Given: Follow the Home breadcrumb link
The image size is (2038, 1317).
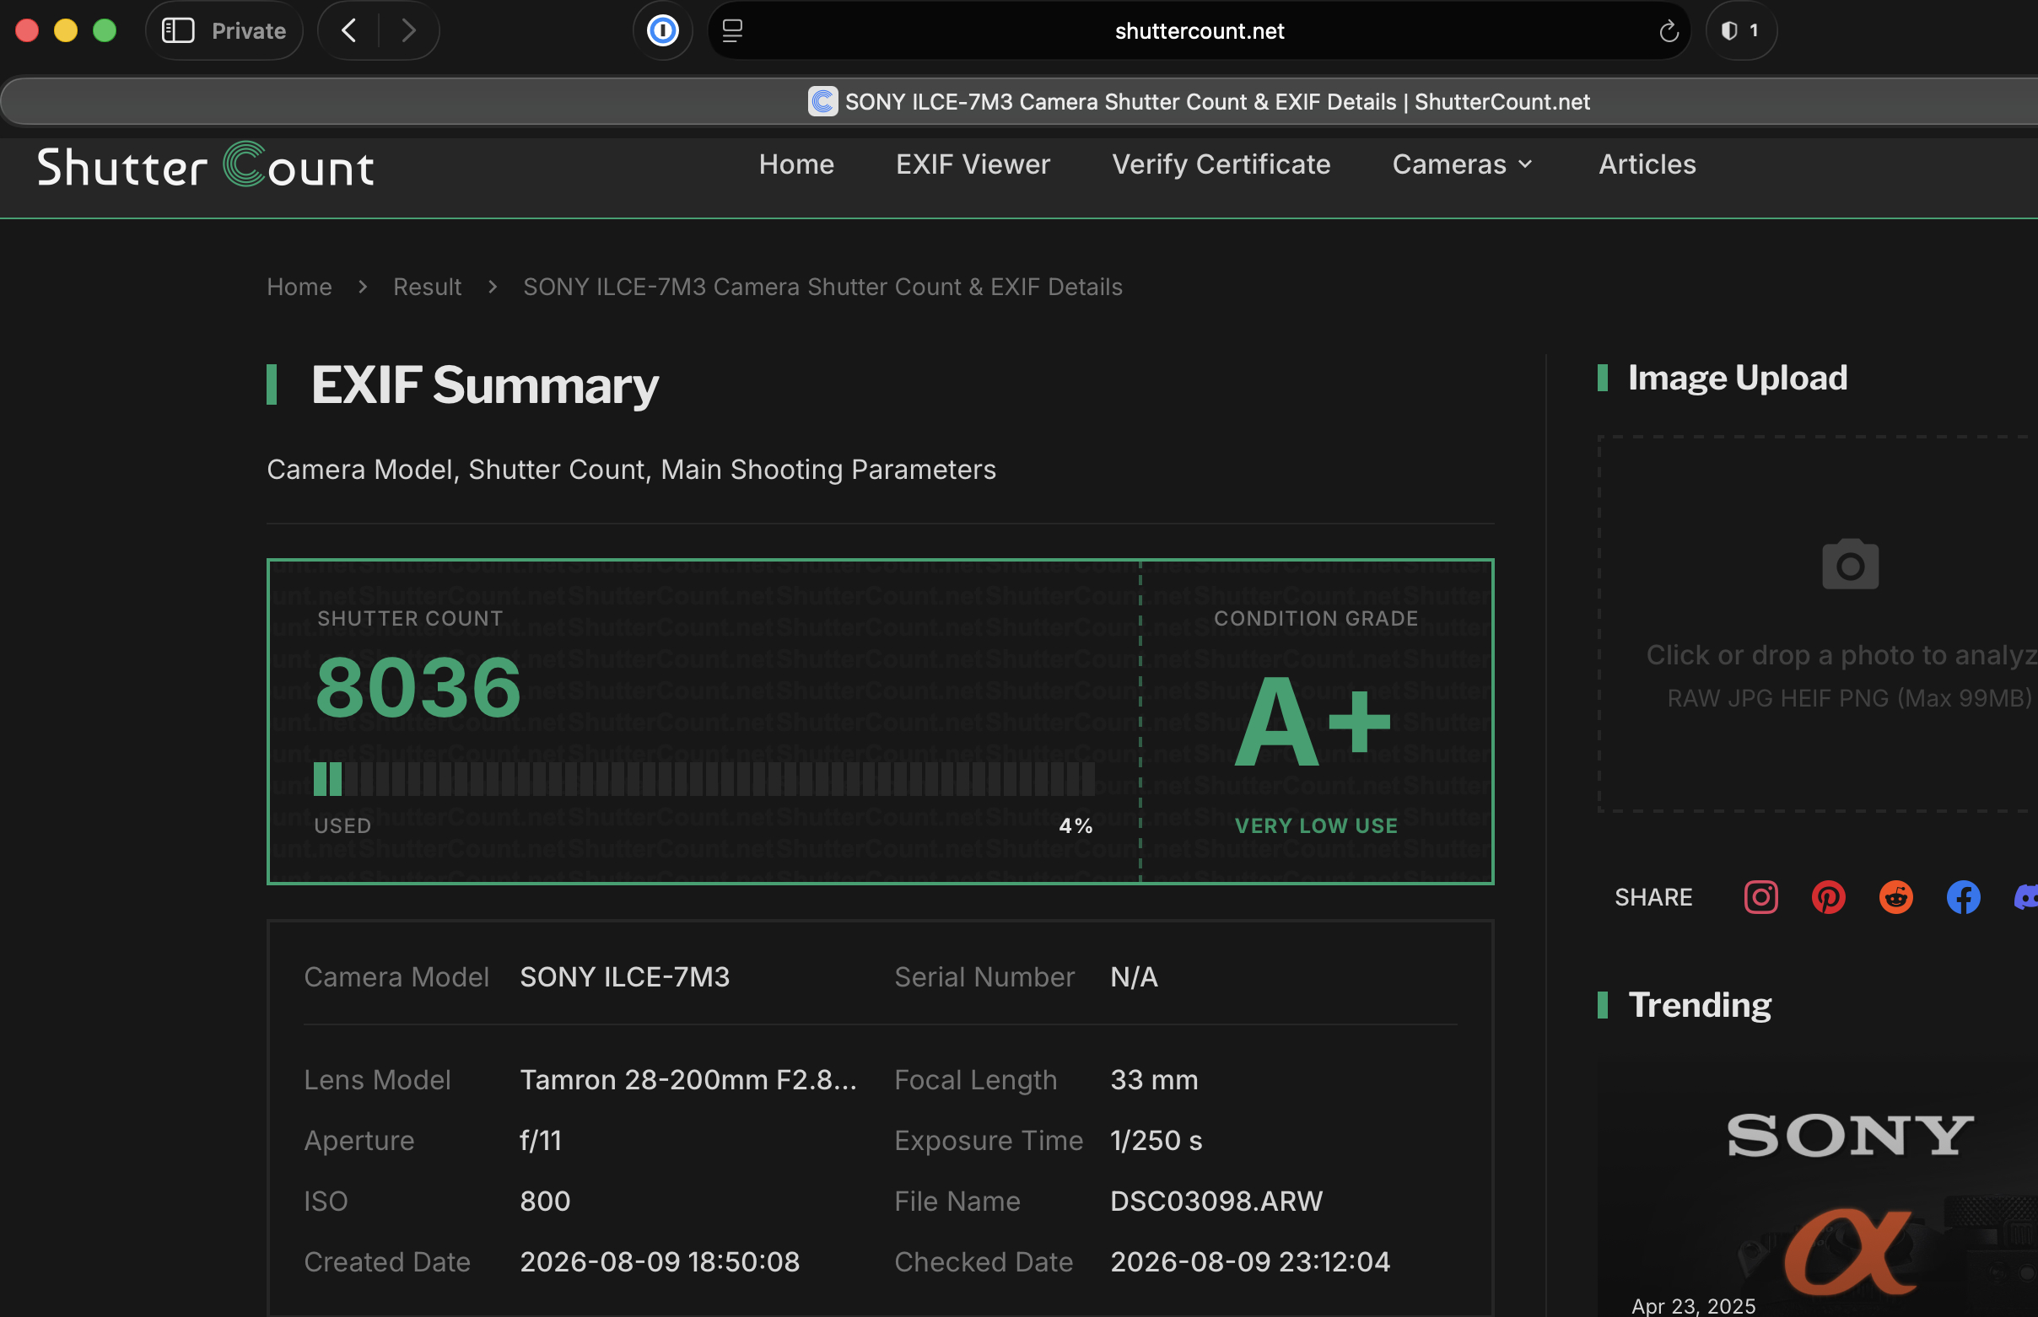Looking at the screenshot, I should 299,287.
